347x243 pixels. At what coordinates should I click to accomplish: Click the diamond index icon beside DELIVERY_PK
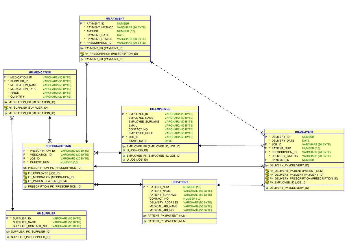(267, 188)
